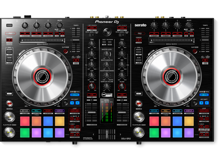Click the channel 1 headphone CUE button
219x164 pixels.
92,95
